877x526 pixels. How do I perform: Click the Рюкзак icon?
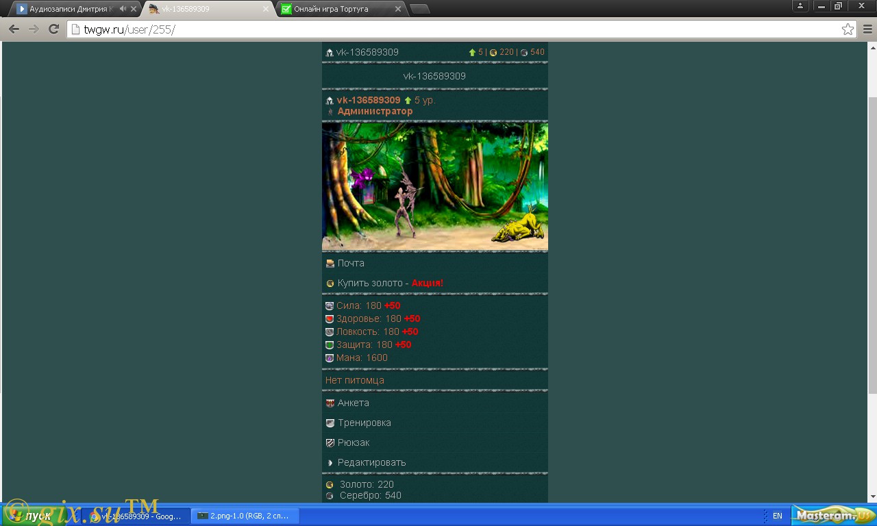tap(330, 443)
